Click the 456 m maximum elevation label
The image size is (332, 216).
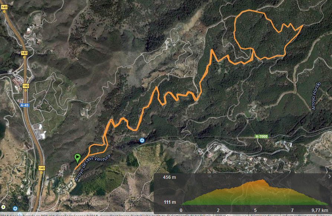(169, 177)
